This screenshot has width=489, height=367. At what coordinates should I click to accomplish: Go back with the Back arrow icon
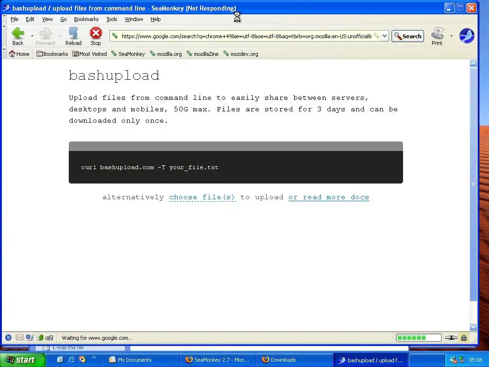tap(18, 33)
